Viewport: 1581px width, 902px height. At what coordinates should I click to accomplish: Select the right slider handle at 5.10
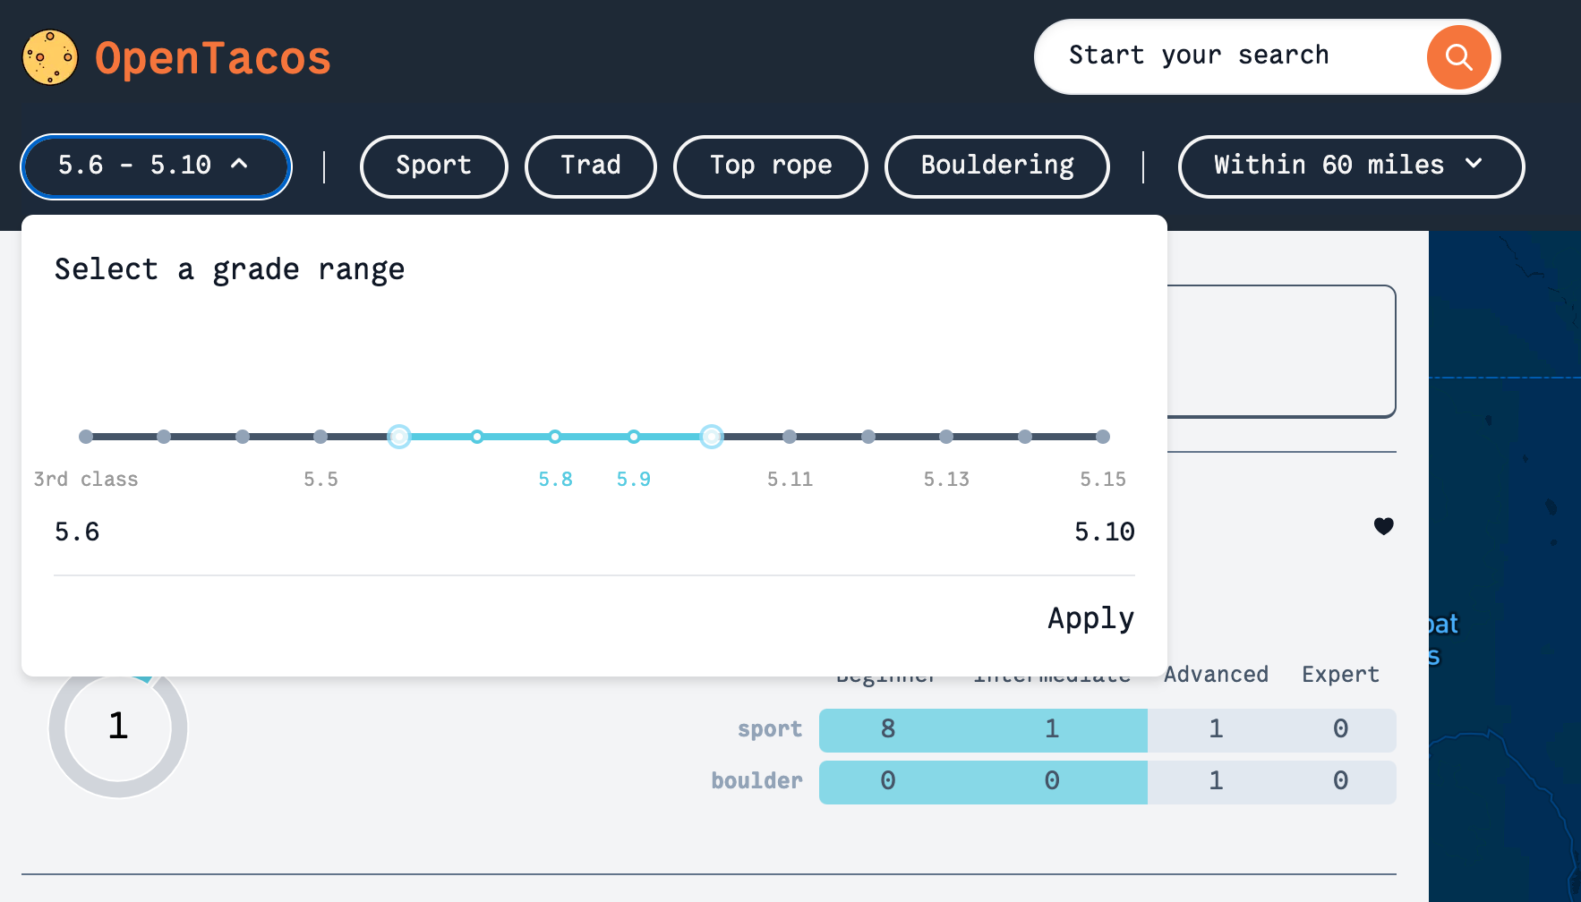click(712, 436)
